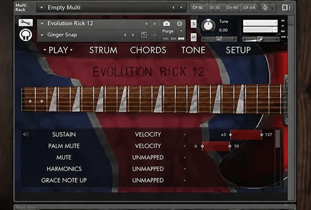Click the rack scrollbar at right edge
Viewport: 311px width, 210px height.
[291, 109]
